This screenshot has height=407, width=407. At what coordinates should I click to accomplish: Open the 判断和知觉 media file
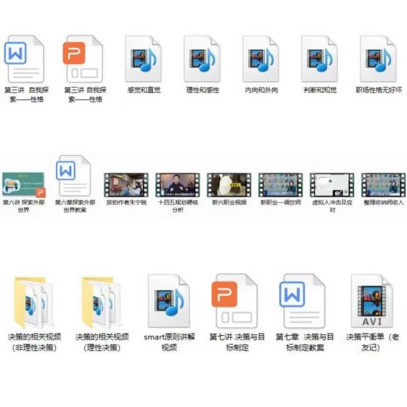point(319,59)
